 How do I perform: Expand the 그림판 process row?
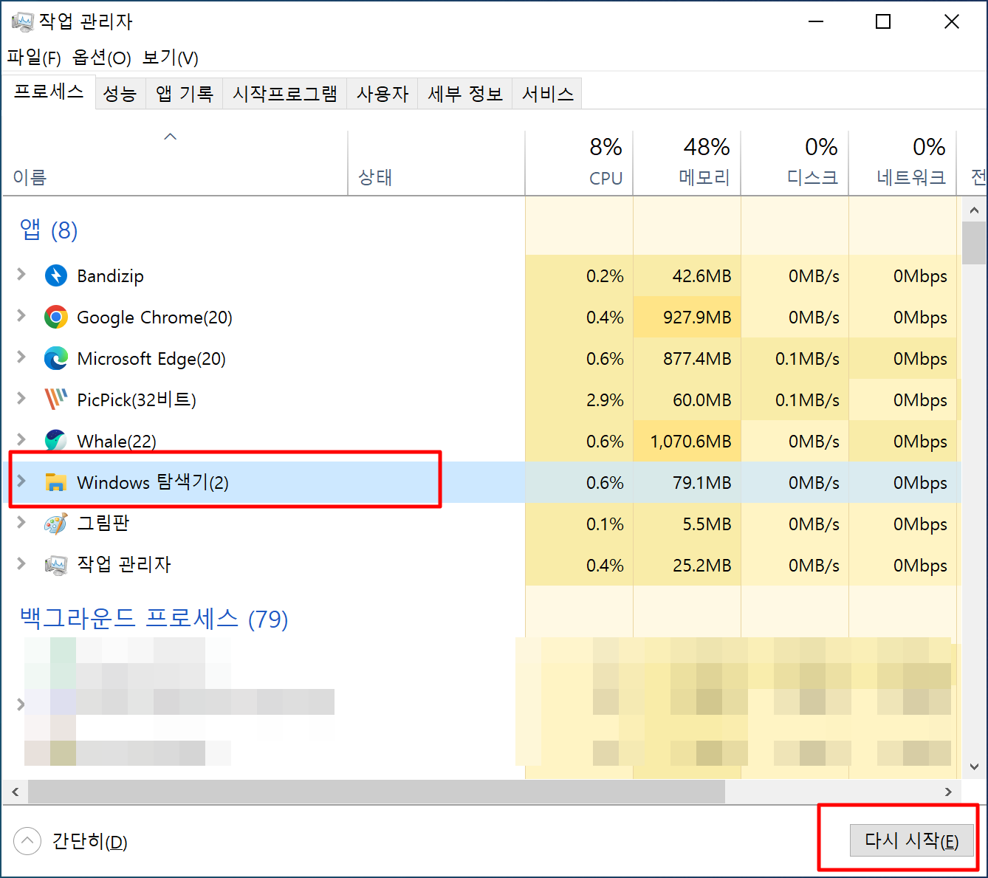click(x=21, y=523)
